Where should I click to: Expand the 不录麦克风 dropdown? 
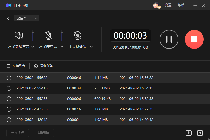62,47
